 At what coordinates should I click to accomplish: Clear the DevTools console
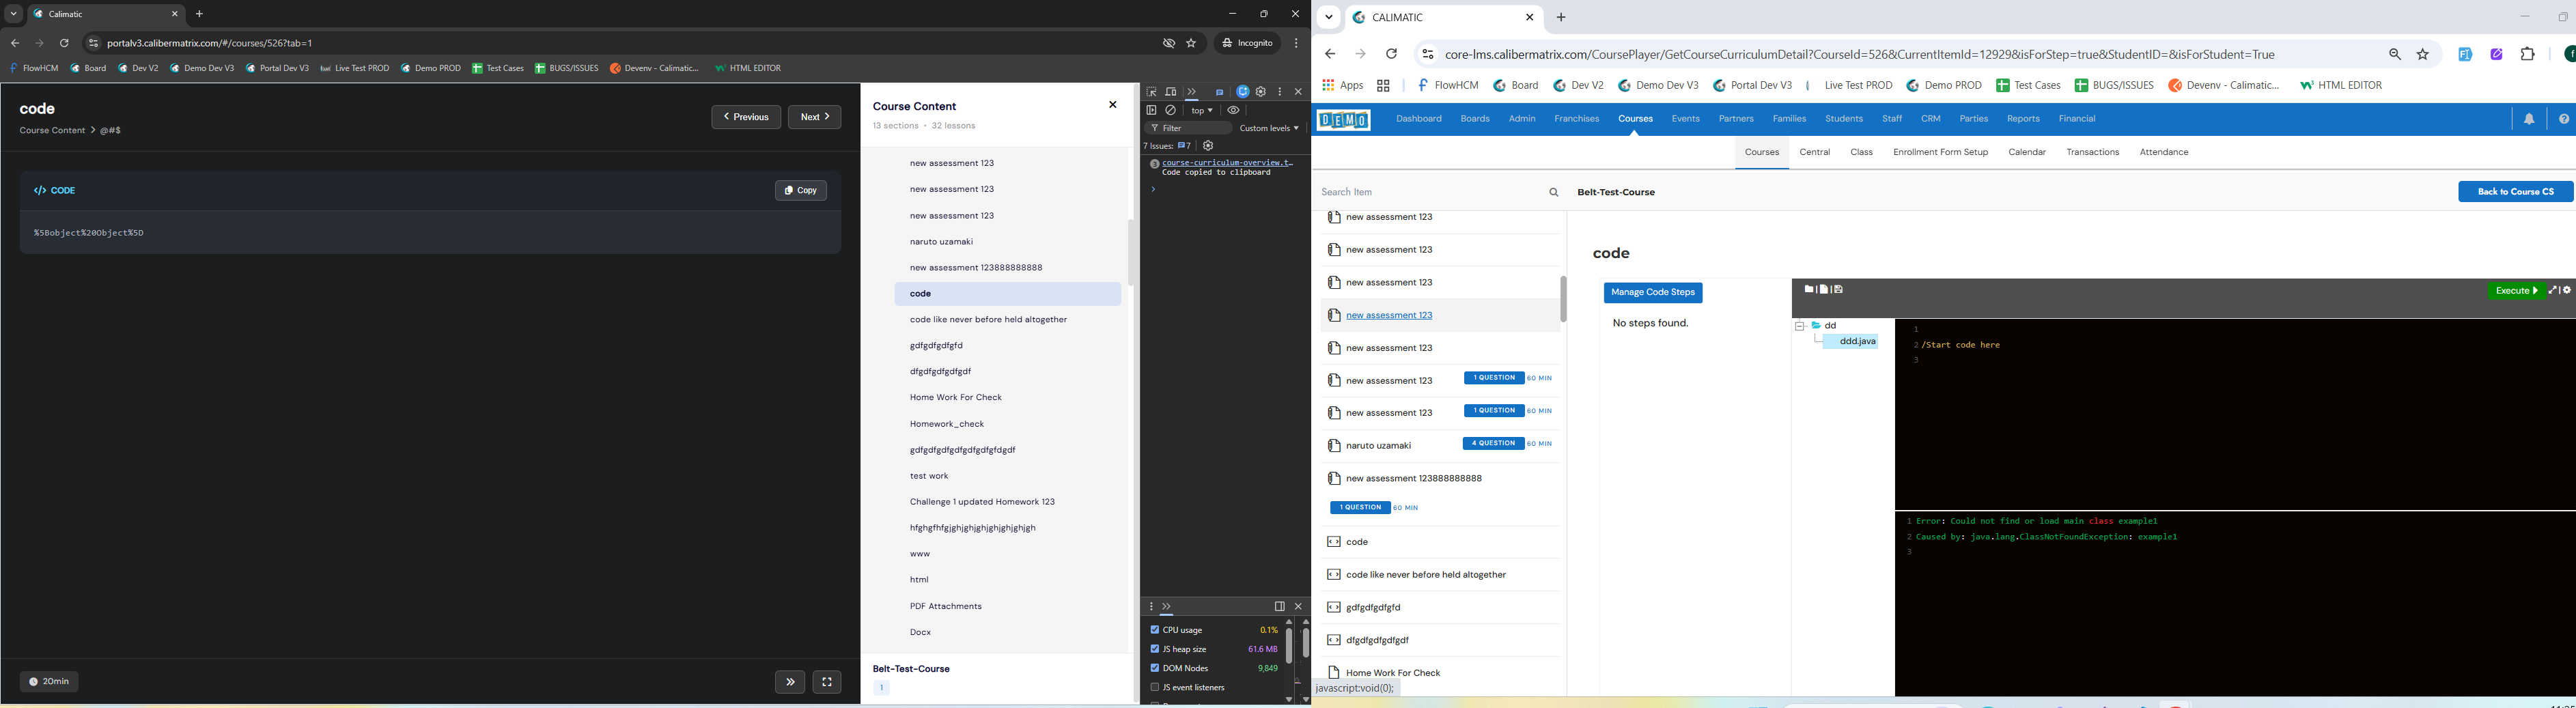point(1171,111)
